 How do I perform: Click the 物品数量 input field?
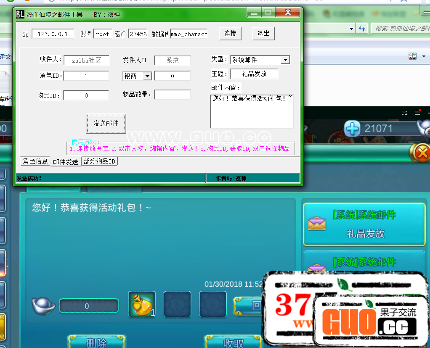pyautogui.click(x=172, y=95)
